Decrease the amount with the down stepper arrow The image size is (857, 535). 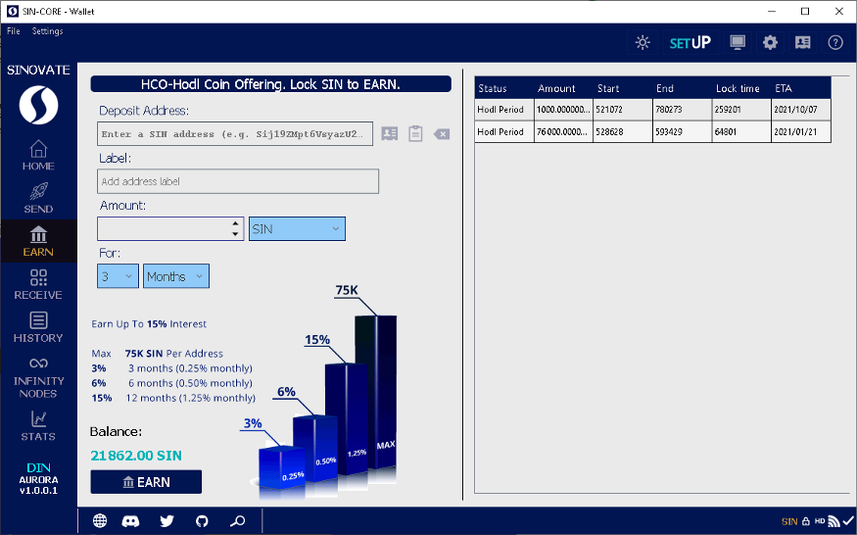point(235,234)
